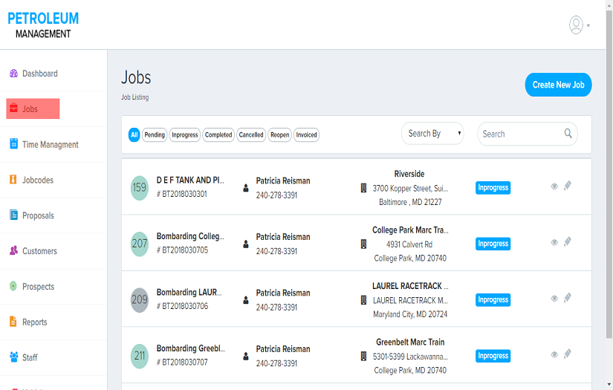The width and height of the screenshot is (613, 390).
Task: Open the Dashboard sidebar icon
Action: click(13, 74)
